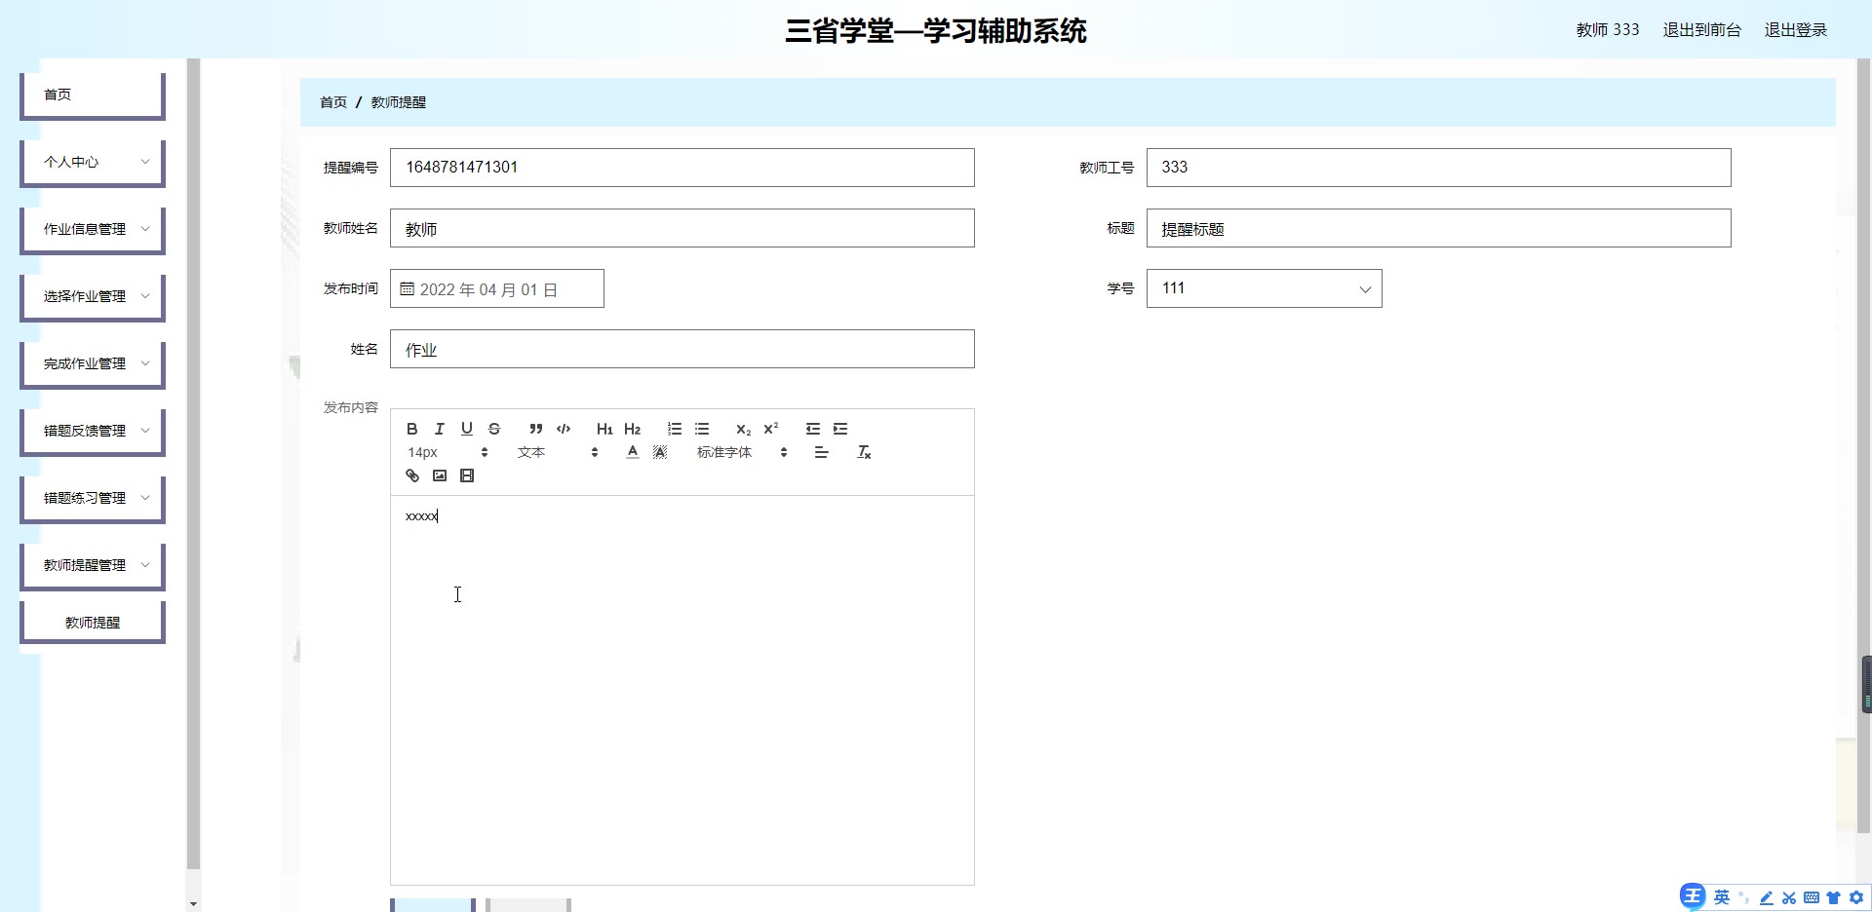
Task: Click the superscript icon
Action: tap(771, 429)
